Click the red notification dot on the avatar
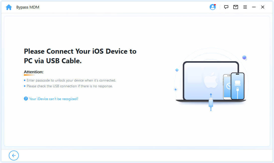 pos(215,5)
